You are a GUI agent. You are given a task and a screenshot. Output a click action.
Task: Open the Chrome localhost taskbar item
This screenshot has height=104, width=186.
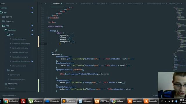click(11, 101)
